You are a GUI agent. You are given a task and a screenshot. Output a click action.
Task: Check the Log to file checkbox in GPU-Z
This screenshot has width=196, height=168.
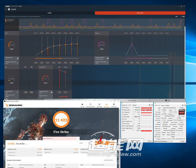click(x=122, y=139)
